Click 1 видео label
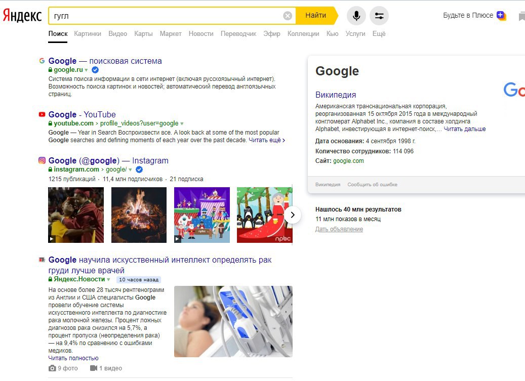The width and height of the screenshot is (525, 381). coord(110,368)
